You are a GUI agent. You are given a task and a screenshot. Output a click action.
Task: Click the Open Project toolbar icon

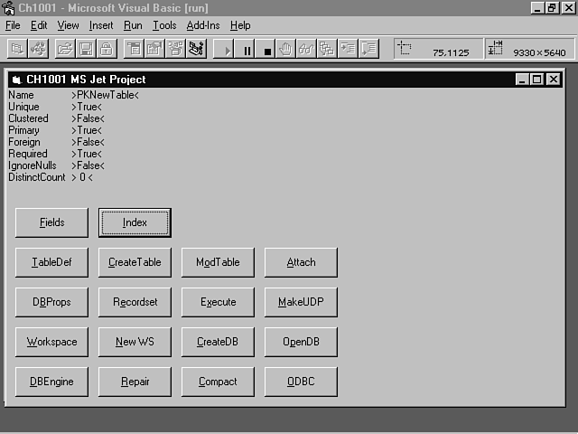pos(65,49)
